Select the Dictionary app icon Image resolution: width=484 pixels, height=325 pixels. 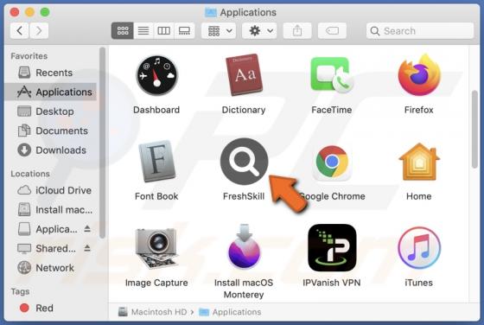click(x=244, y=74)
